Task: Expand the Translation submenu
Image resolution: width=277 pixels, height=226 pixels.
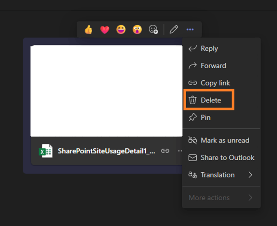Action: [221, 175]
